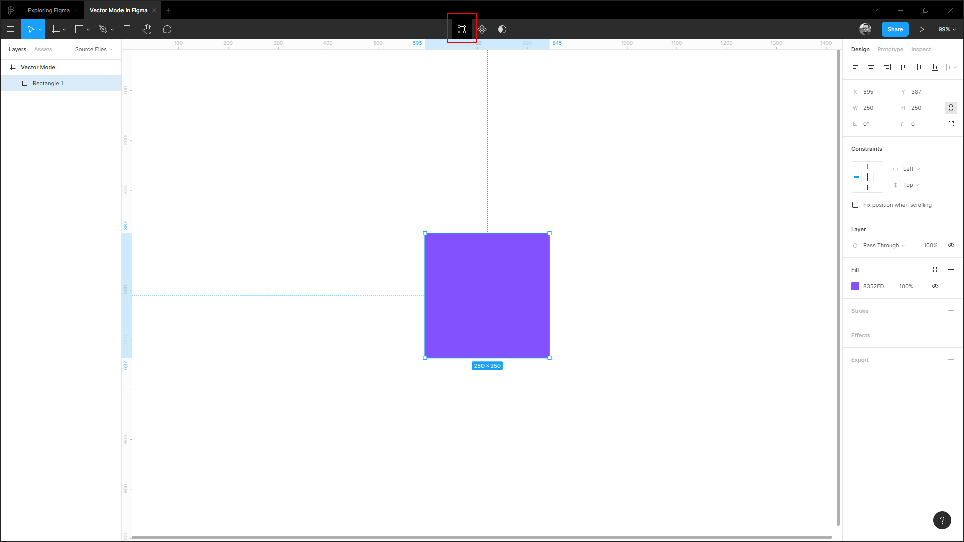Switch to the Assets tab

pos(43,49)
